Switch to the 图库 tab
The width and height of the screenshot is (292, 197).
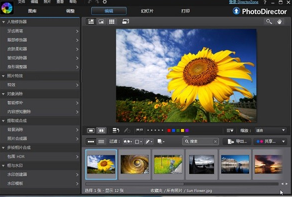tap(32, 11)
